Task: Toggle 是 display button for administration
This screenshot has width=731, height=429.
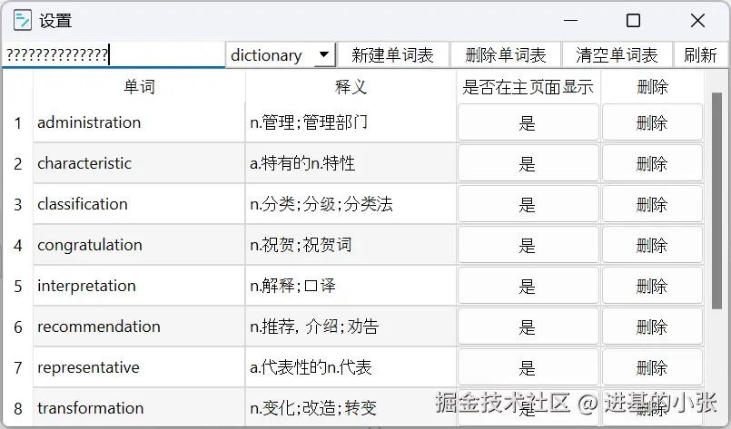Action: (x=528, y=122)
